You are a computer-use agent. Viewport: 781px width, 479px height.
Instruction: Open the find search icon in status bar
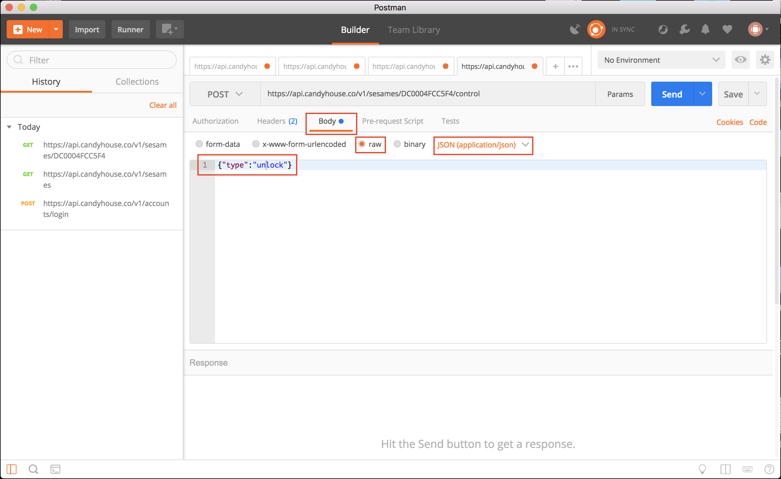click(33, 469)
